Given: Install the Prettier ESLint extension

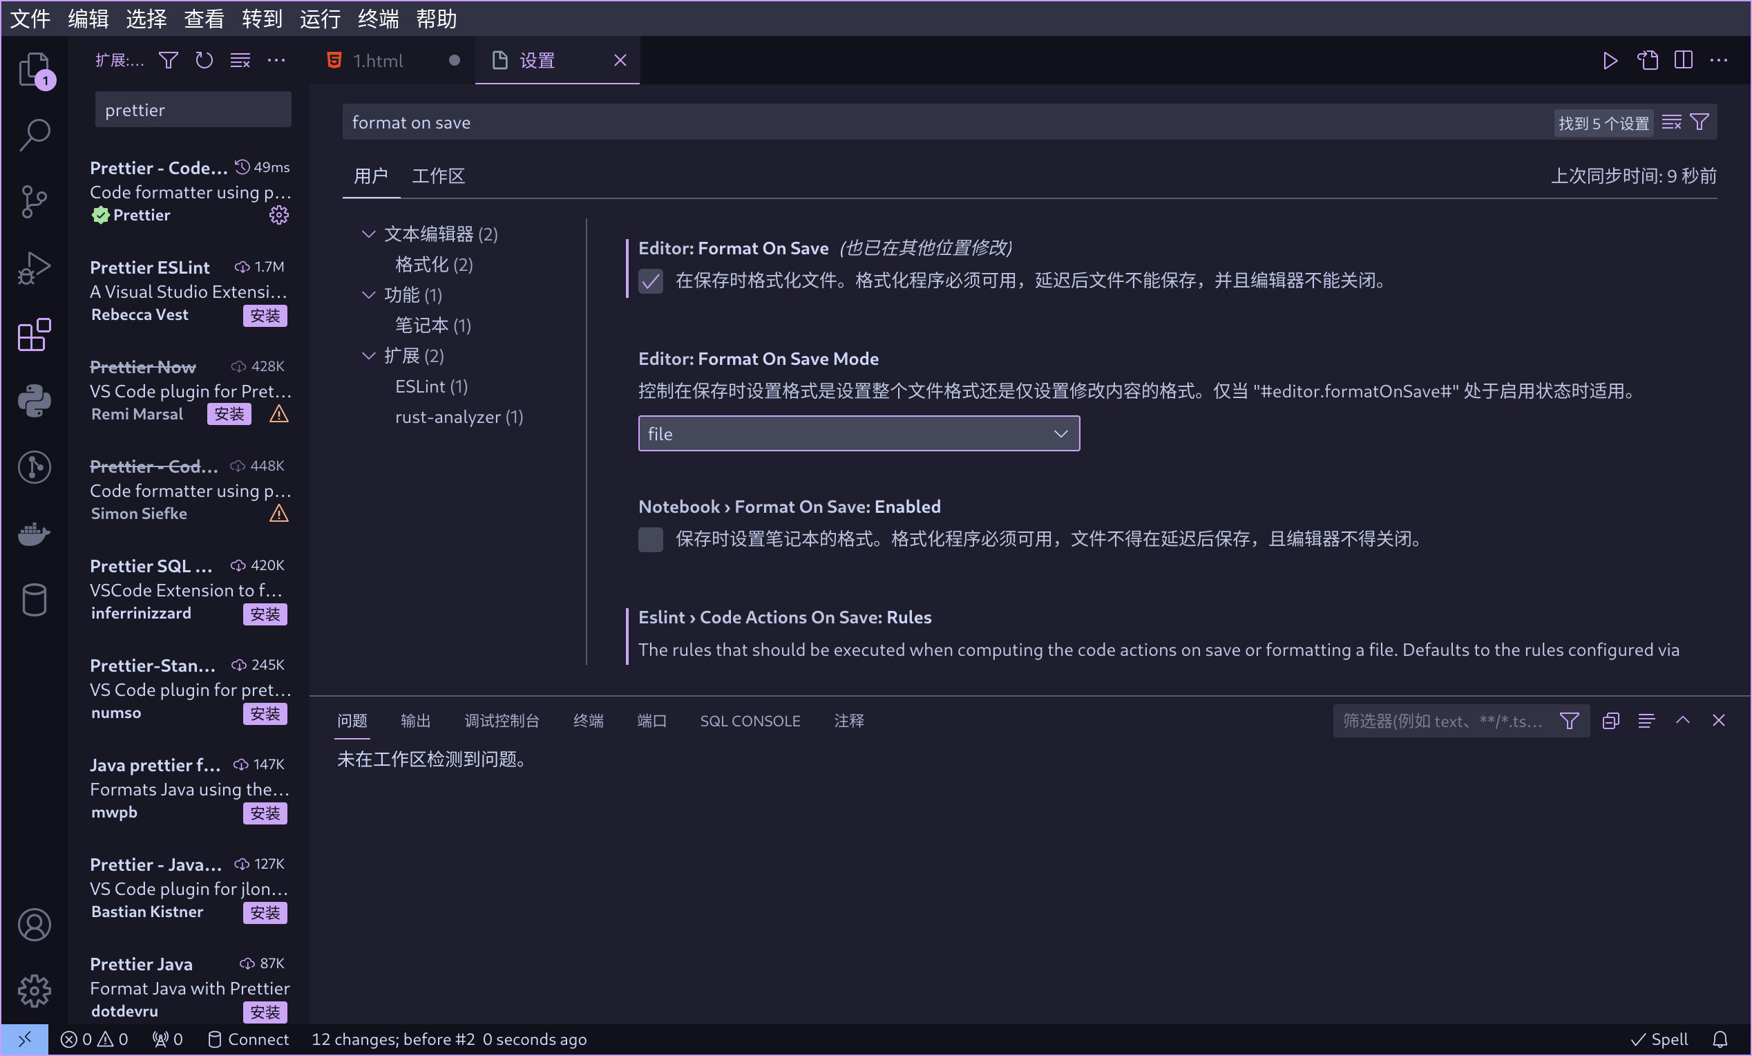Looking at the screenshot, I should (x=265, y=316).
